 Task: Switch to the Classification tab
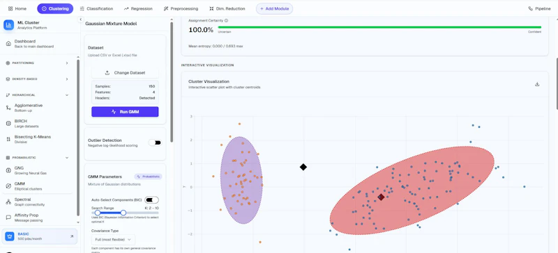96,8
